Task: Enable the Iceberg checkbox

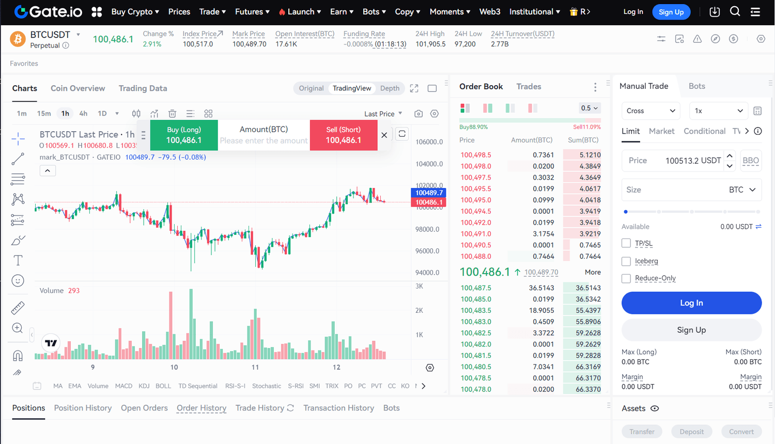Action: coord(626,261)
